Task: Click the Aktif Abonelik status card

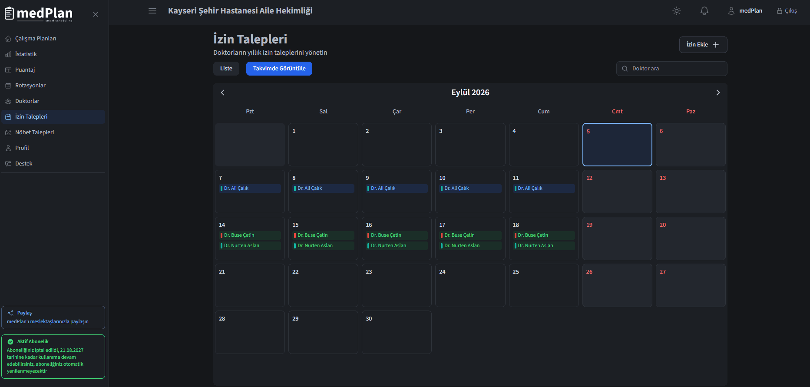Action: 53,357
